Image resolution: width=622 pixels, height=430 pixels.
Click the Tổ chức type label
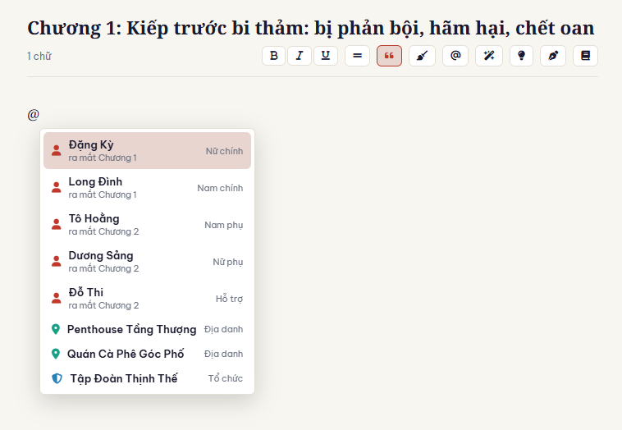(226, 378)
